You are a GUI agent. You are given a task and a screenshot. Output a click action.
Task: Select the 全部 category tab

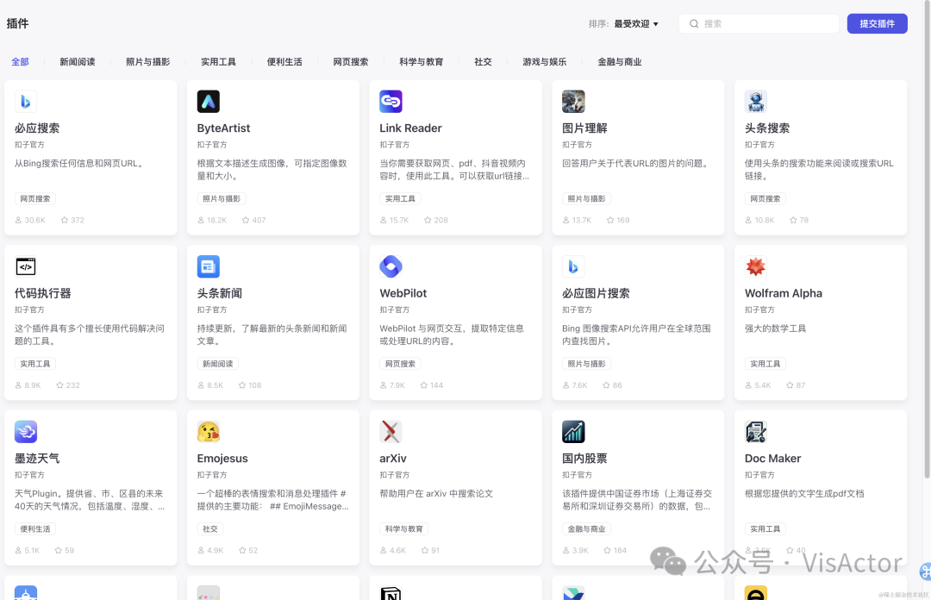click(x=20, y=62)
